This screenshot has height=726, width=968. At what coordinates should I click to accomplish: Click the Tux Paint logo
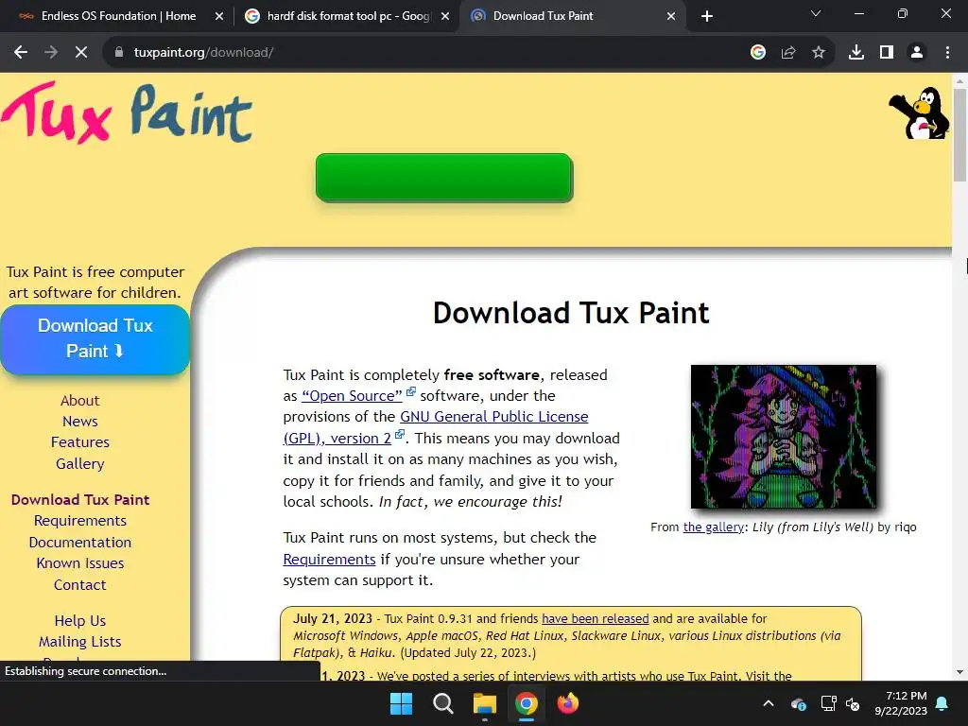pos(127,113)
